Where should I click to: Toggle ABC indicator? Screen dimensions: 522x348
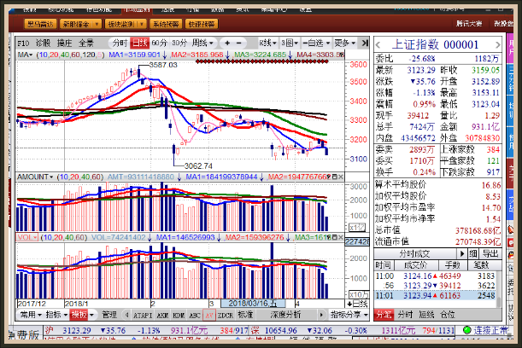pyautogui.click(x=195, y=315)
